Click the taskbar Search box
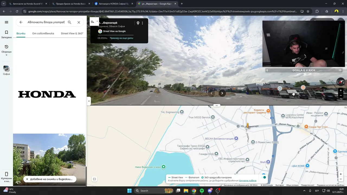This screenshot has width=347, height=195. point(154,191)
